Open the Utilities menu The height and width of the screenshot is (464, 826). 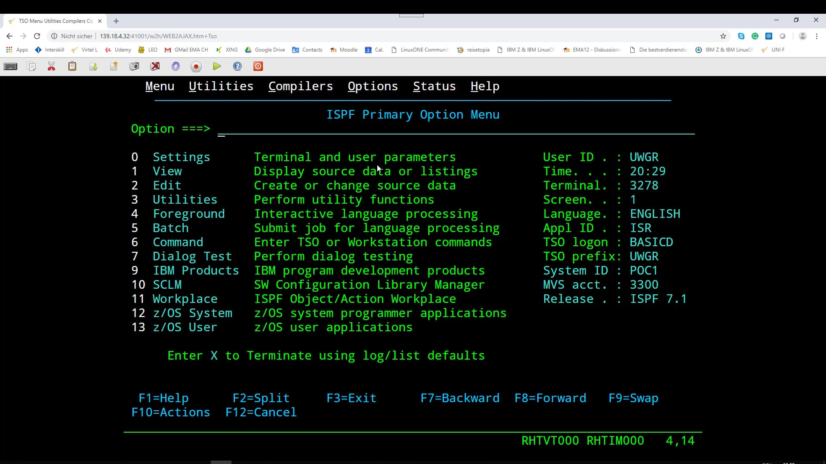click(x=221, y=86)
